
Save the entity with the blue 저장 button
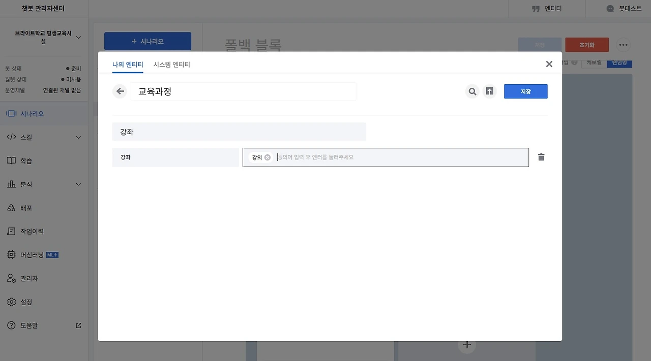coord(525,91)
